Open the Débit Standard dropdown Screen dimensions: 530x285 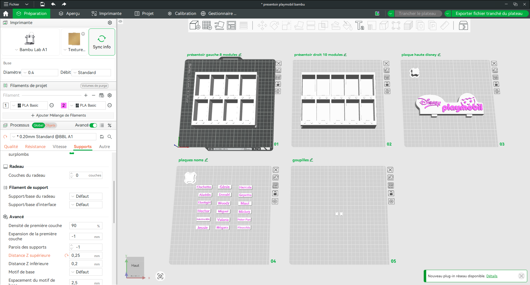91,73
